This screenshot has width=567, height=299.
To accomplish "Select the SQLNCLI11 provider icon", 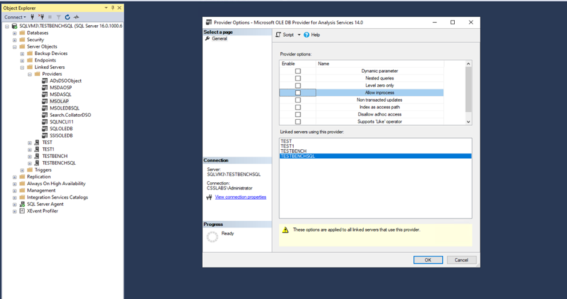I will pyautogui.click(x=45, y=122).
